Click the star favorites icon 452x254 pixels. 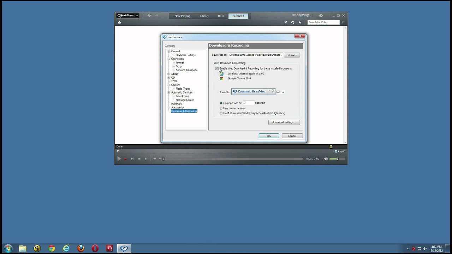click(300, 22)
